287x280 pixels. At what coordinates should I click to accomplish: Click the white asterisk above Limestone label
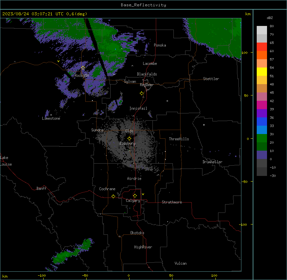click(x=51, y=115)
